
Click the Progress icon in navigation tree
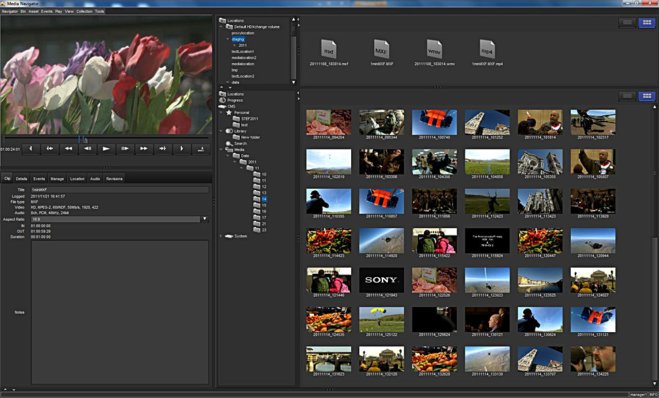(222, 100)
